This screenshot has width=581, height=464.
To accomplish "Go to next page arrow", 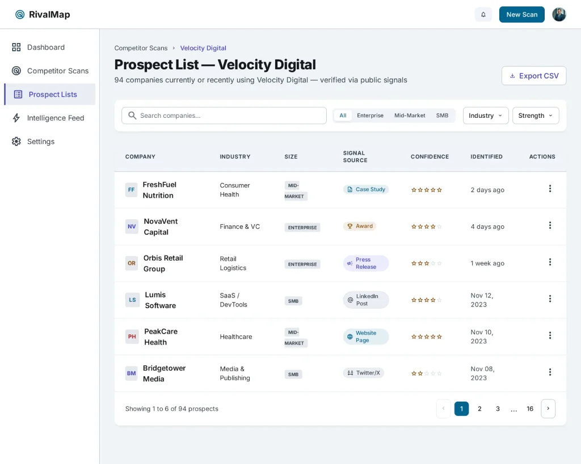I will tap(548, 408).
